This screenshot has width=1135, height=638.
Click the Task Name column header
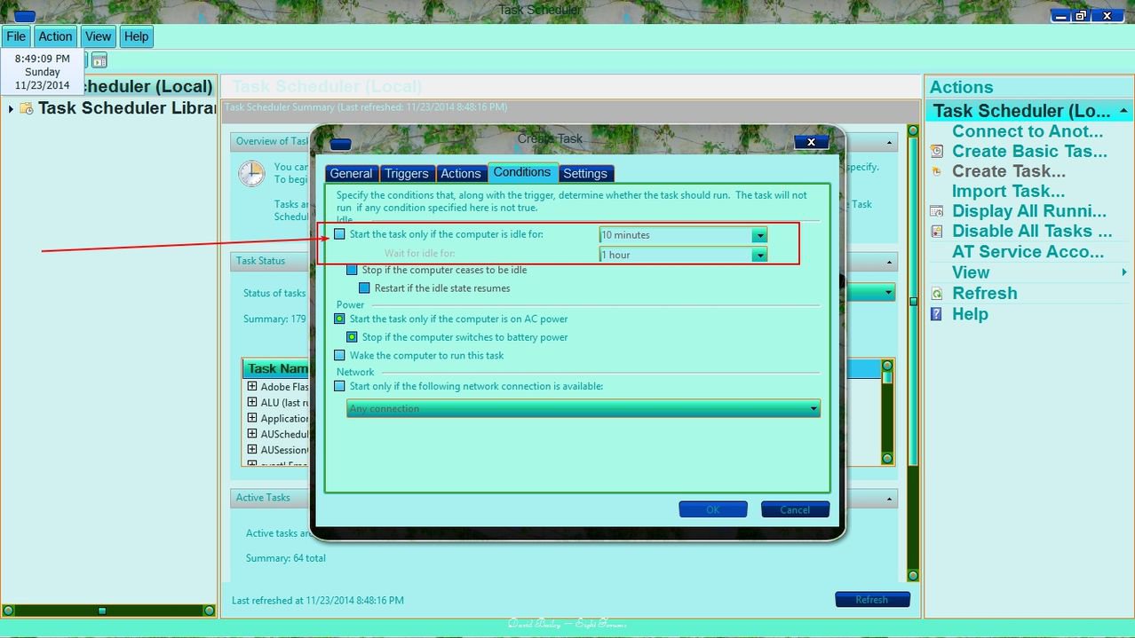[277, 368]
